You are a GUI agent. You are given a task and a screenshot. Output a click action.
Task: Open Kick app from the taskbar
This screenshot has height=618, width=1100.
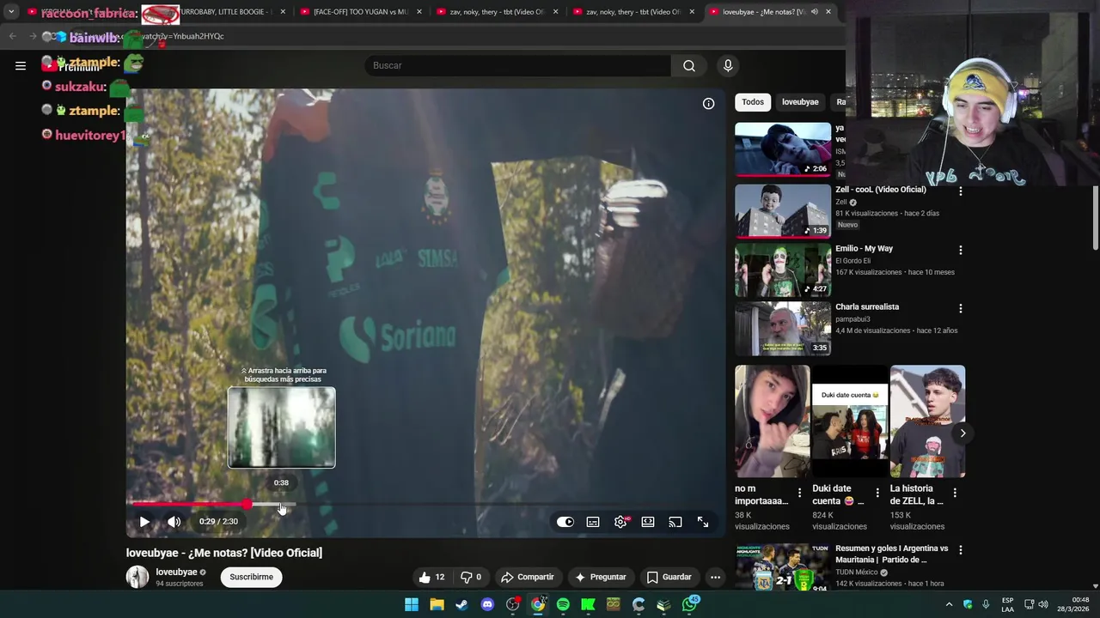coord(588,604)
